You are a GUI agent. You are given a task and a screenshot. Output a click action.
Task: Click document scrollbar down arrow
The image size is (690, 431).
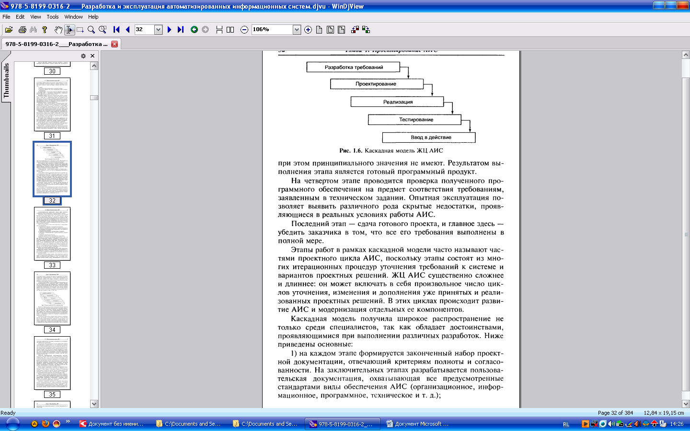[686, 404]
